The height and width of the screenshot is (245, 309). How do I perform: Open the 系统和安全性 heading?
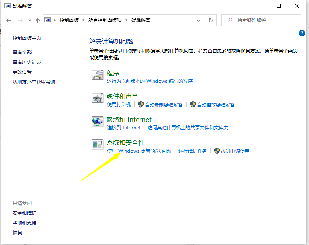(125, 142)
